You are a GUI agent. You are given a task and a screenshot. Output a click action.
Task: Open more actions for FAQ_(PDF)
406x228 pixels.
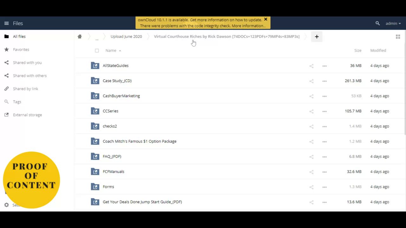pyautogui.click(x=324, y=157)
